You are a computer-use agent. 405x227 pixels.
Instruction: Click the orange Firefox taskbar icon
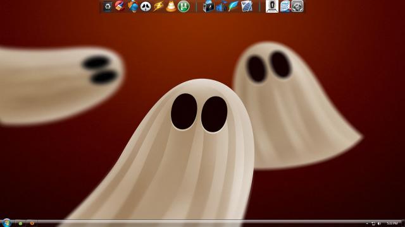coord(32,223)
